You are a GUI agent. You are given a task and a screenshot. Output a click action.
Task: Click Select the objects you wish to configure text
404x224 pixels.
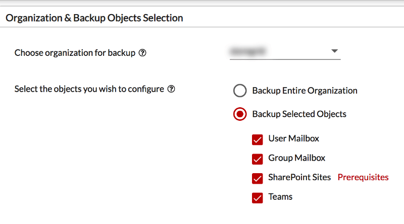tap(89, 89)
